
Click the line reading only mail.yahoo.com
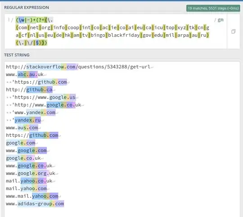click(x=27, y=189)
